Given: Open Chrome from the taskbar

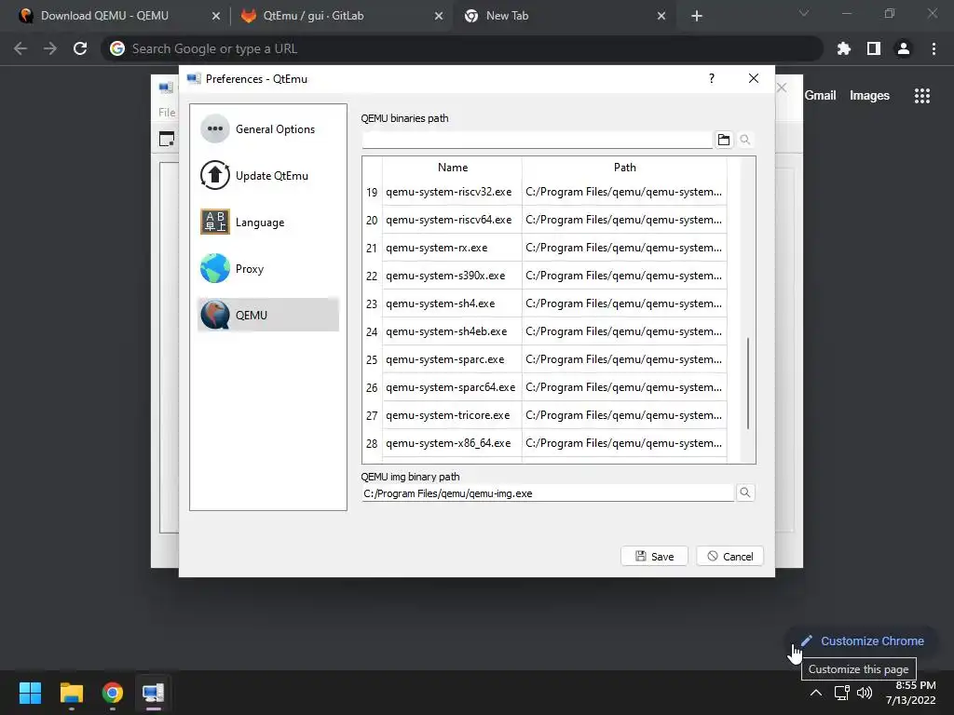Looking at the screenshot, I should click(113, 693).
